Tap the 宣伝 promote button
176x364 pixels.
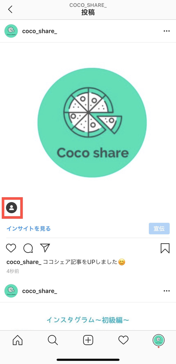coord(159,229)
